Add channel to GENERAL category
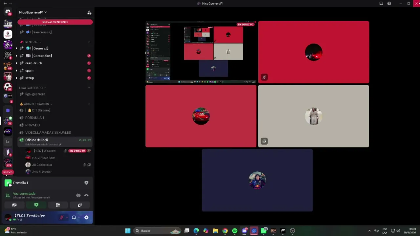The height and width of the screenshot is (236, 420). (x=89, y=42)
